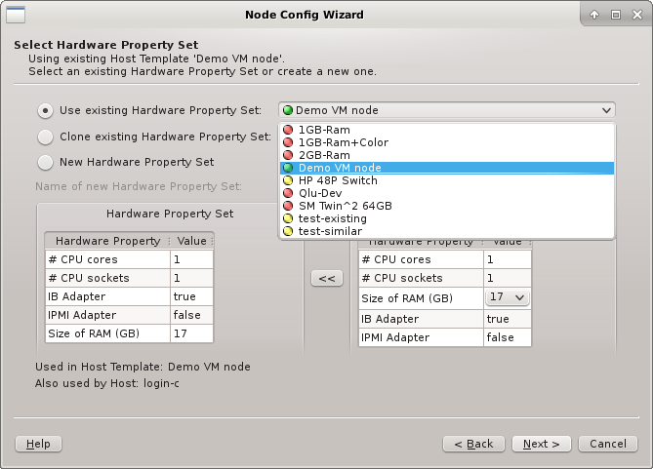Select Qlu-Dev from the dropdown list

(x=447, y=193)
